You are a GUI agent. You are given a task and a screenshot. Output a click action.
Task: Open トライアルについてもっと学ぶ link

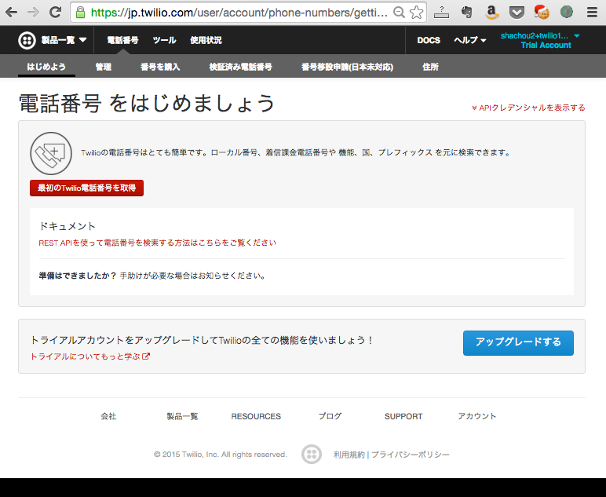[85, 356]
